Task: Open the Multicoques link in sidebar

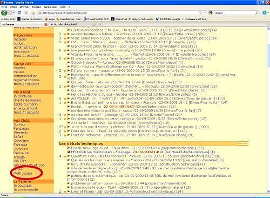Action: tap(23, 173)
